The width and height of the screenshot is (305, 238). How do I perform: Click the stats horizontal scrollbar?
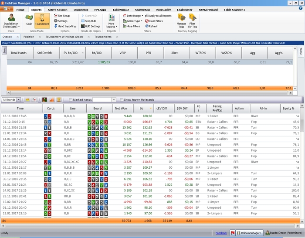149,93
